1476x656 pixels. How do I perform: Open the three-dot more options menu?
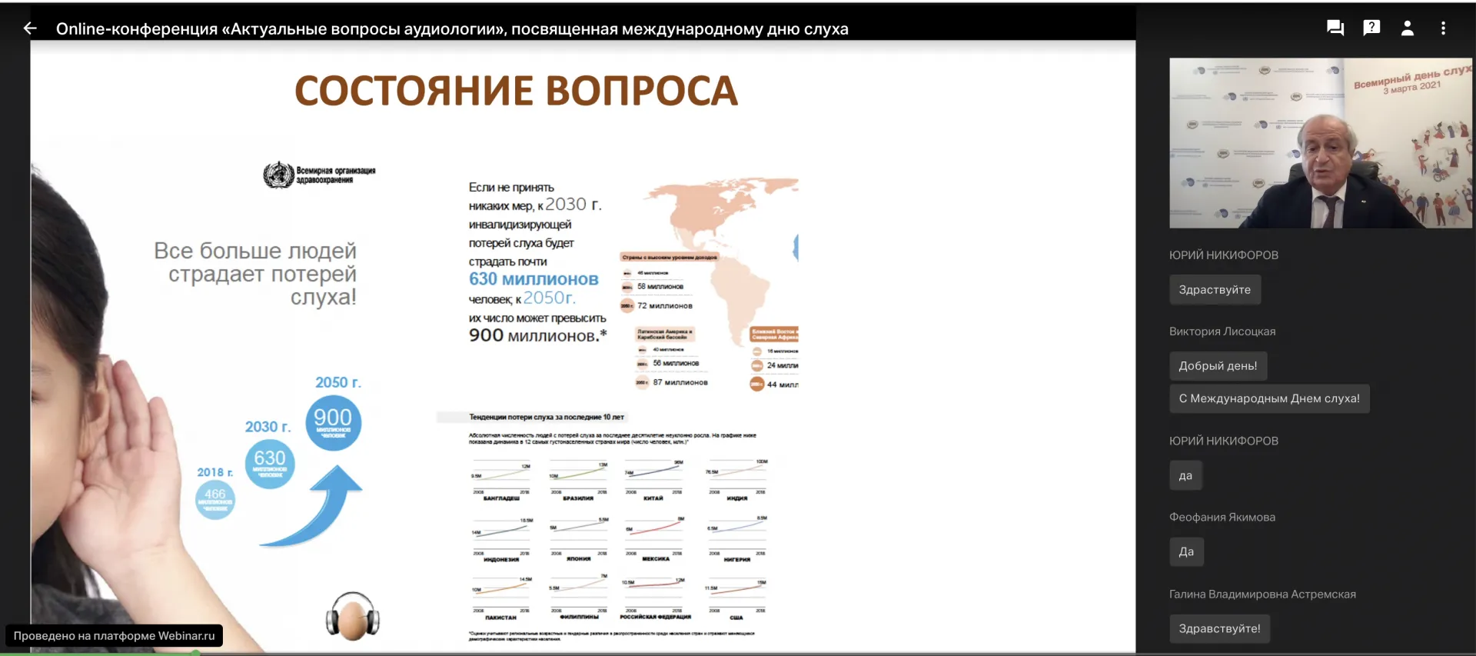(1443, 28)
